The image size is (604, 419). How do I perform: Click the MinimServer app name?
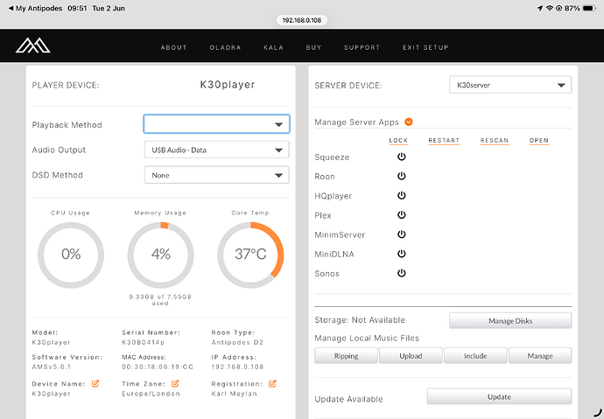[340, 234]
